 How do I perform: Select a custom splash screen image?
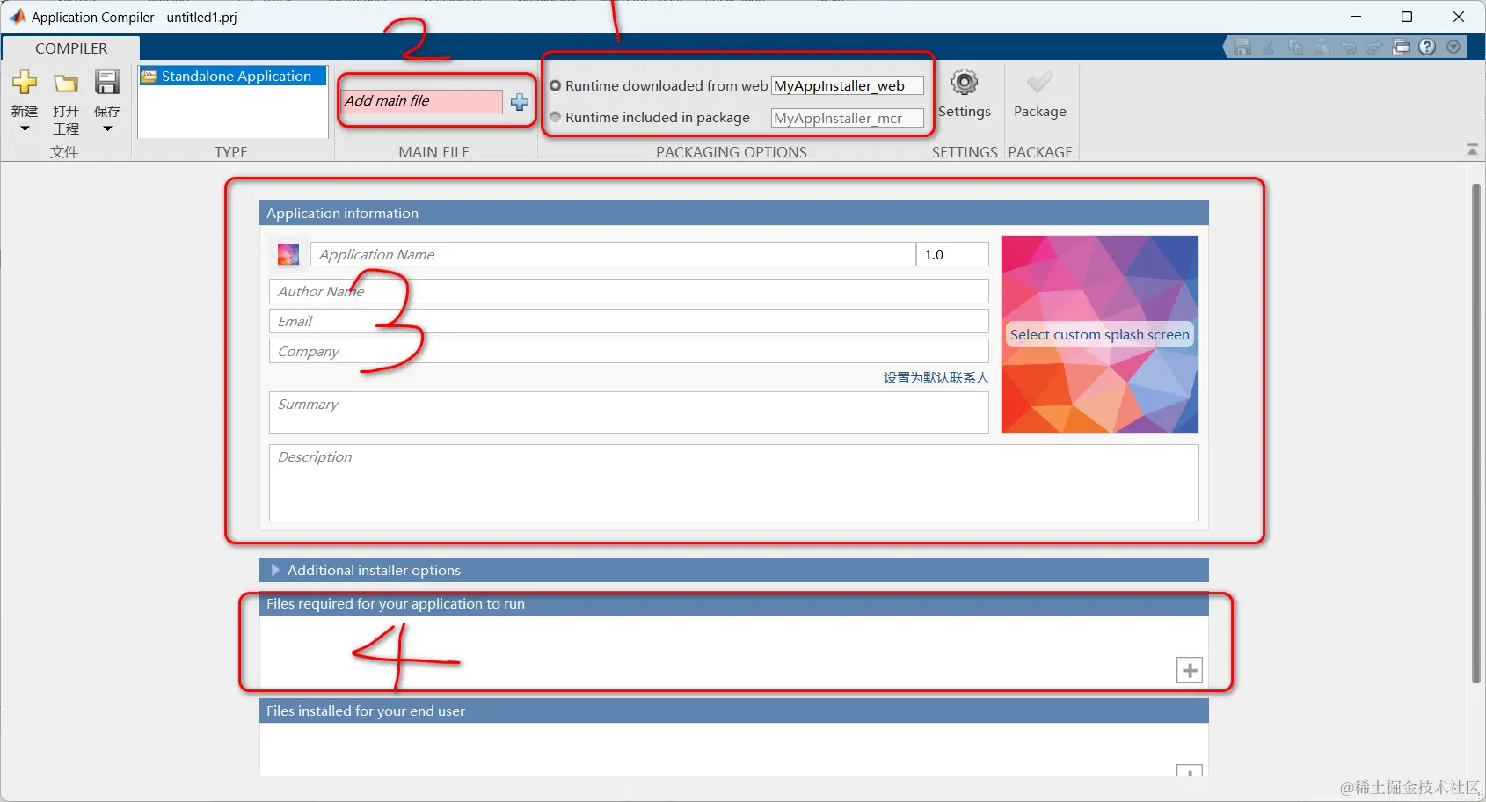pos(1099,334)
